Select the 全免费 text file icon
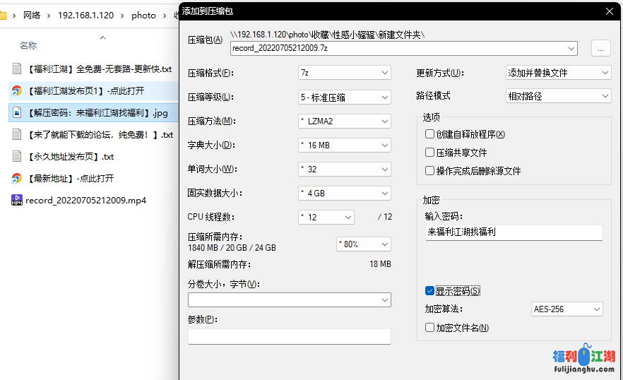The height and width of the screenshot is (380, 623). (x=17, y=69)
